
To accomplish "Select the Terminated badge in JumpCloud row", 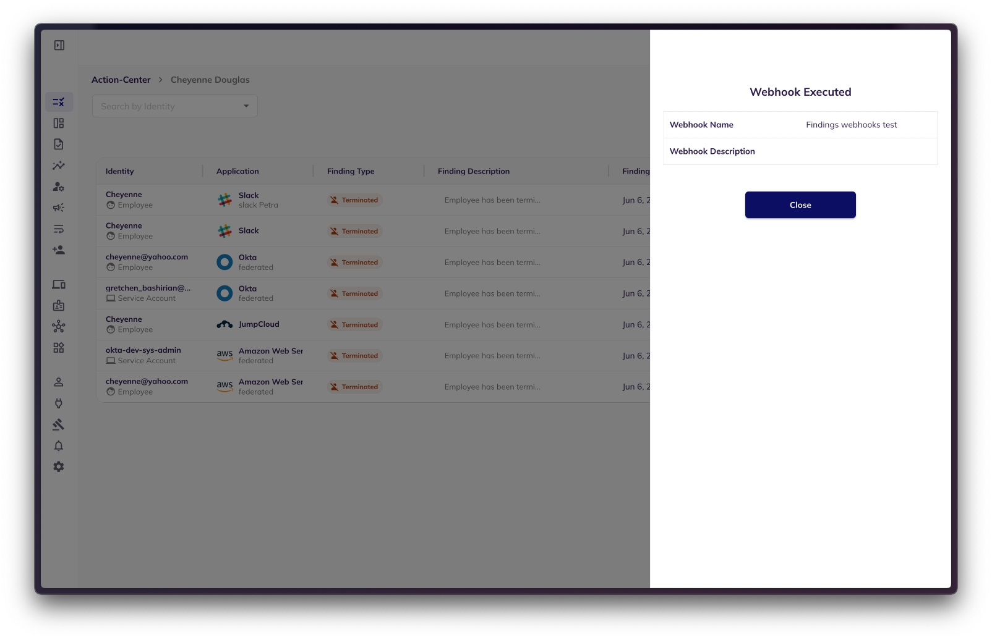I will pyautogui.click(x=354, y=325).
